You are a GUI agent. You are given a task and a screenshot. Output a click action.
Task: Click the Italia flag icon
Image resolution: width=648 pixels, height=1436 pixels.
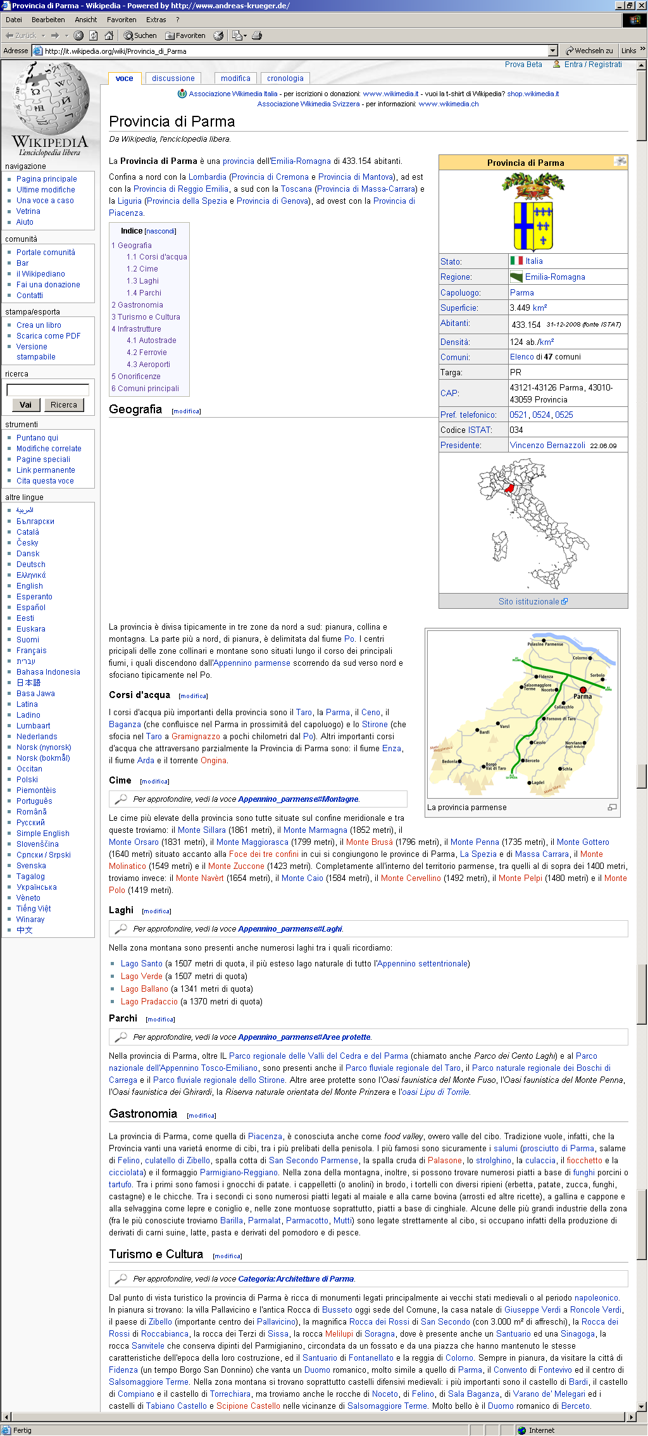click(516, 261)
